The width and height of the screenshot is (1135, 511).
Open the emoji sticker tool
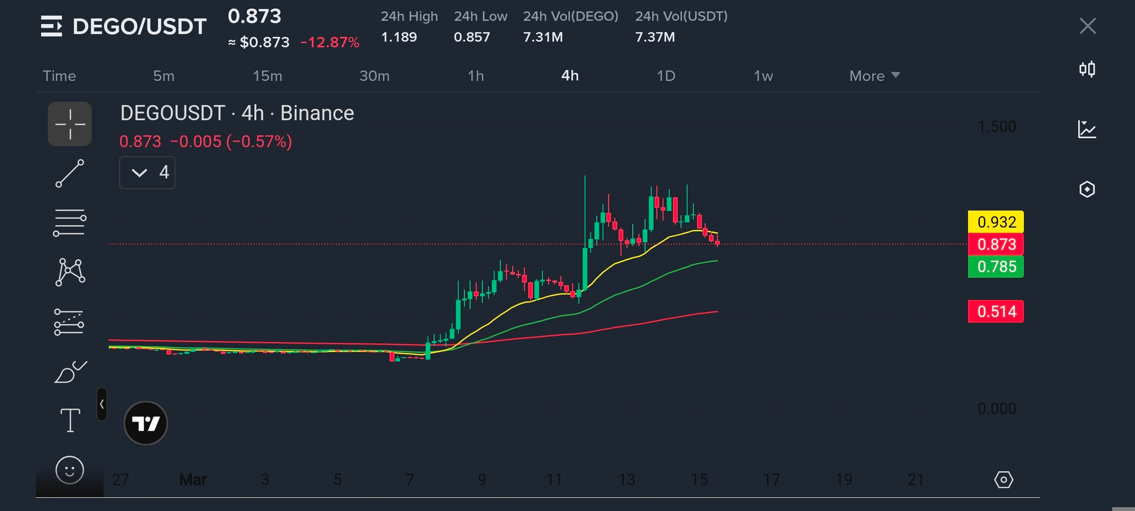point(70,470)
